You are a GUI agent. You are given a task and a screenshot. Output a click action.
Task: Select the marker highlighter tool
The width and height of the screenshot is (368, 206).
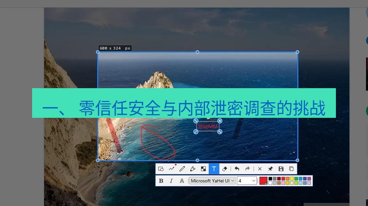193,169
